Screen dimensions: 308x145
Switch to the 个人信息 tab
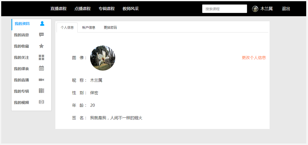67,27
